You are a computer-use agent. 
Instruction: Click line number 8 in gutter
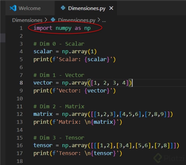21,83
